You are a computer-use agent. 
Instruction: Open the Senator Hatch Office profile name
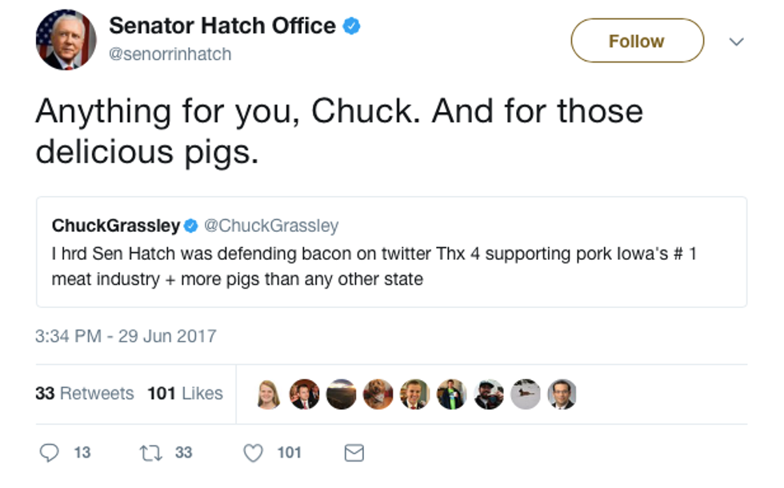(222, 26)
